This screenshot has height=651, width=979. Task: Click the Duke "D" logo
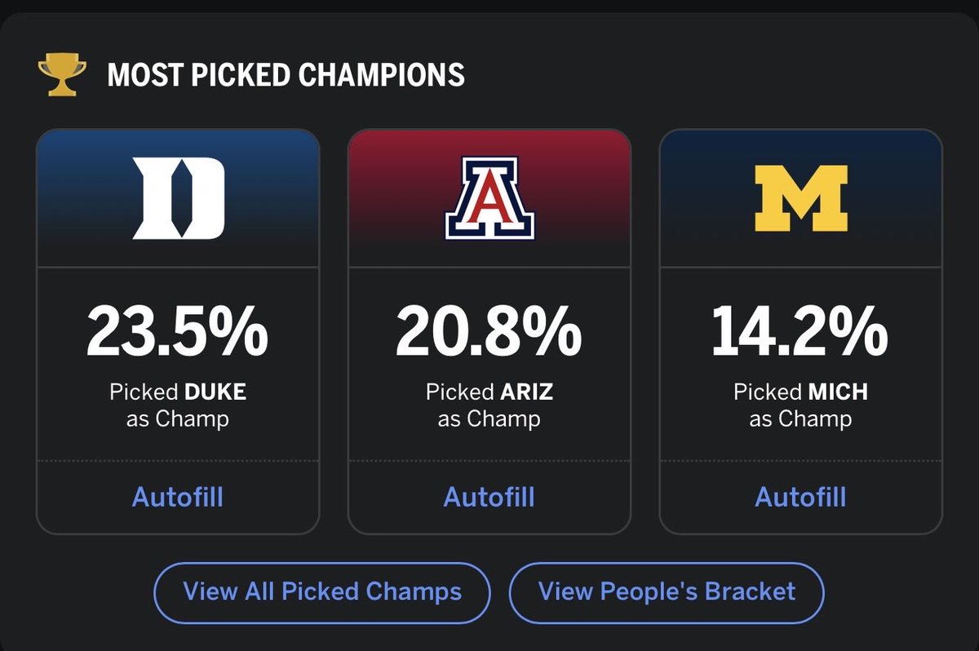pos(178,198)
